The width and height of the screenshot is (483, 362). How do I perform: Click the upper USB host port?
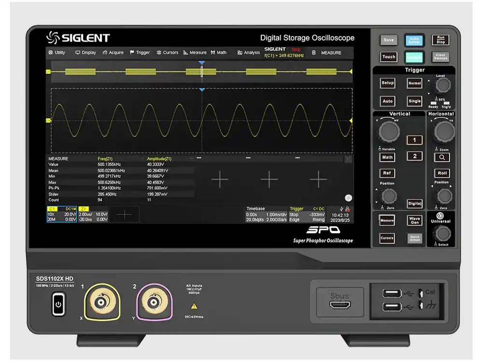[x=392, y=293]
